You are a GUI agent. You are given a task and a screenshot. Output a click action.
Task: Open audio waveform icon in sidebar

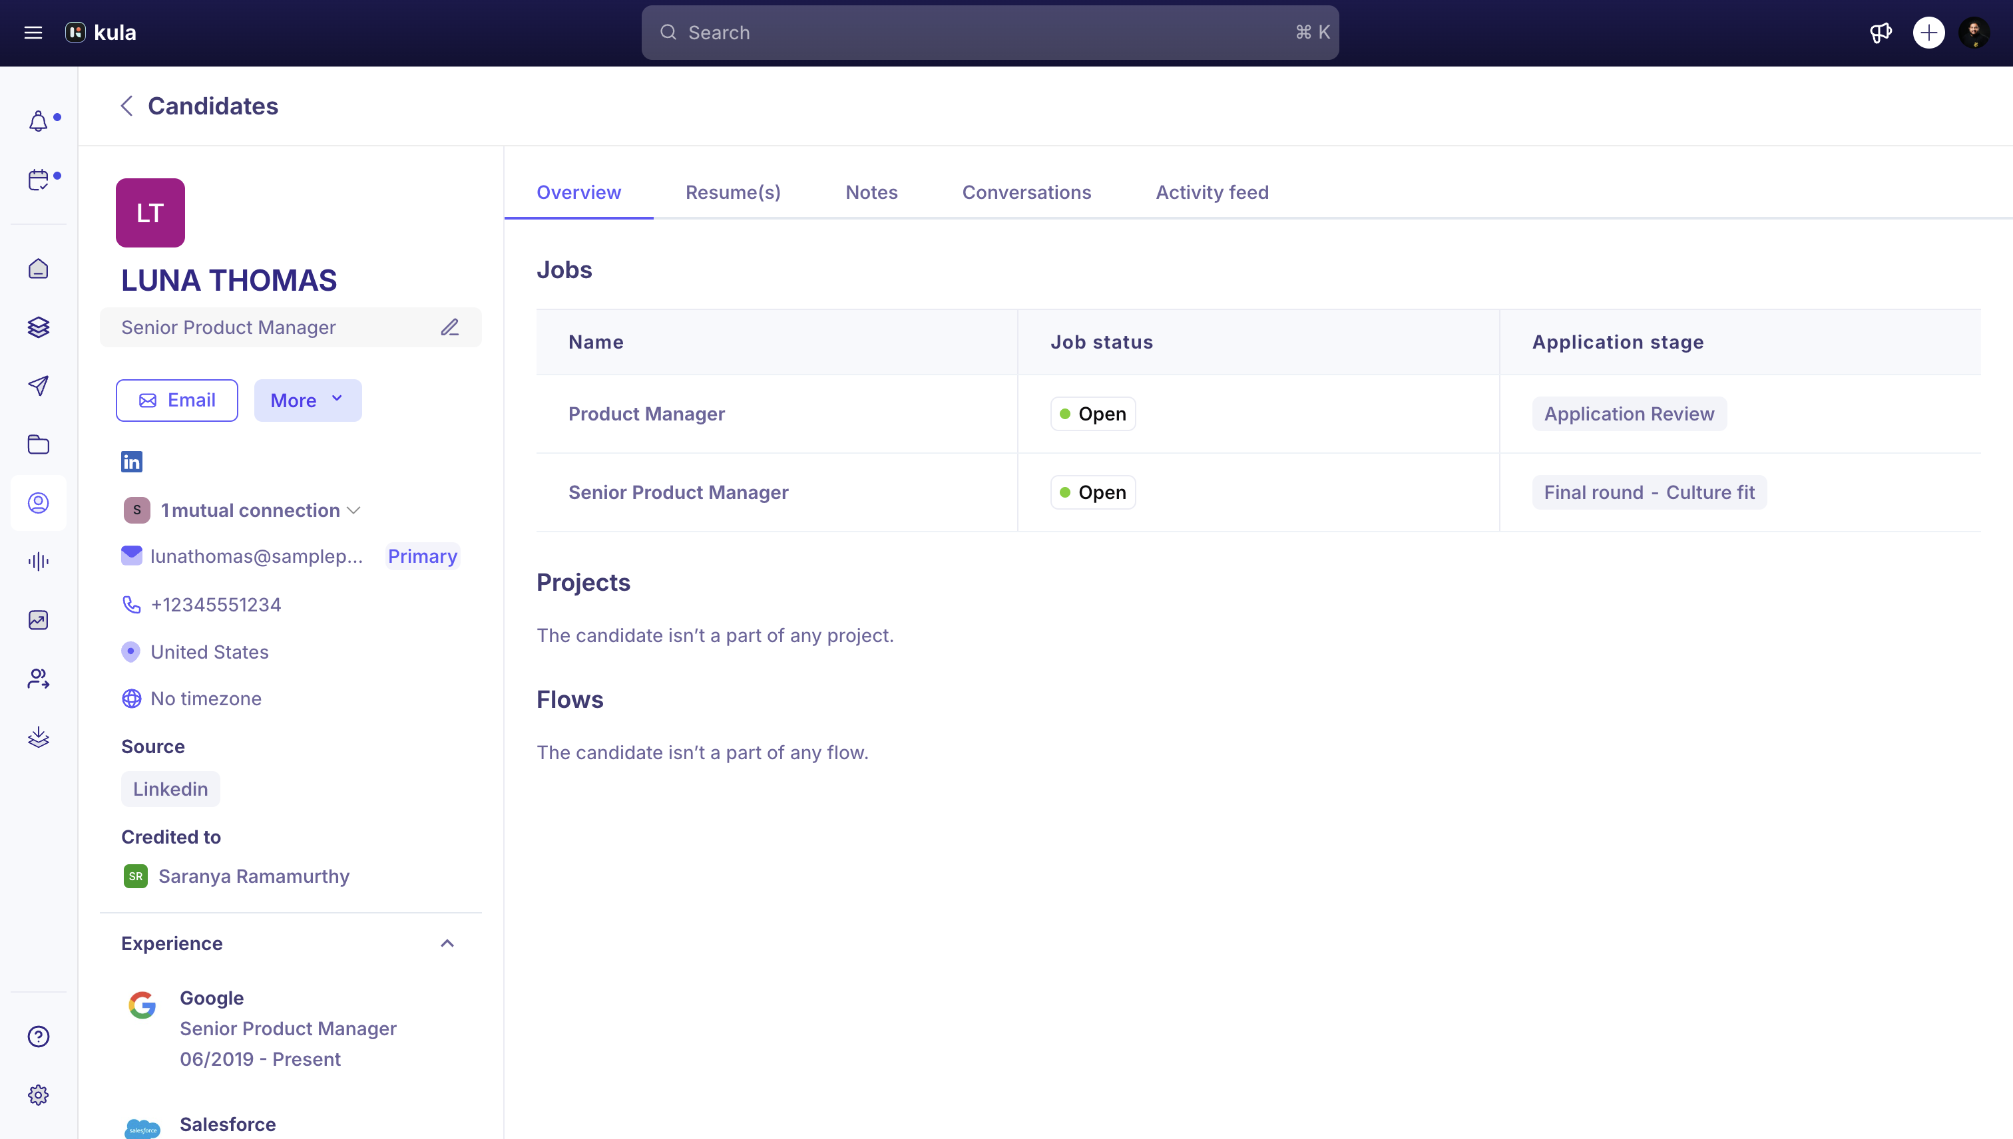coord(39,562)
